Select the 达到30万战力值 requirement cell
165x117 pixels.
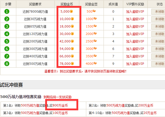pyautogui.click(x=35, y=19)
